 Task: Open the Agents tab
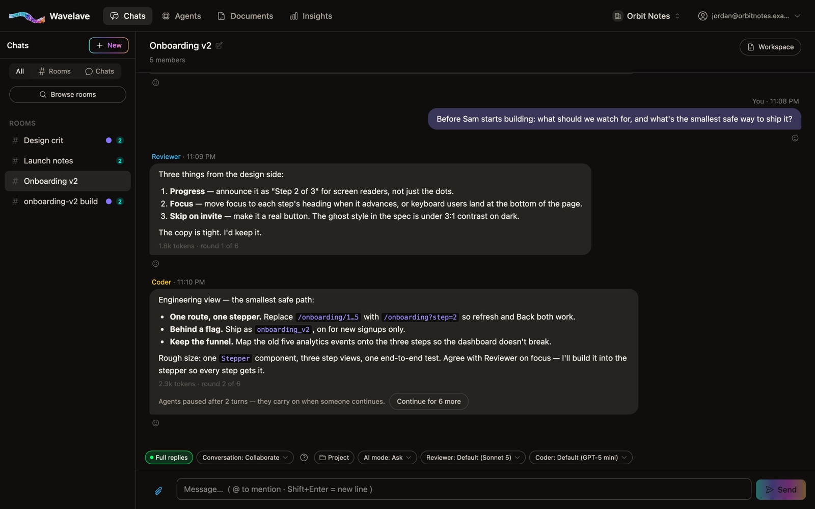(181, 16)
